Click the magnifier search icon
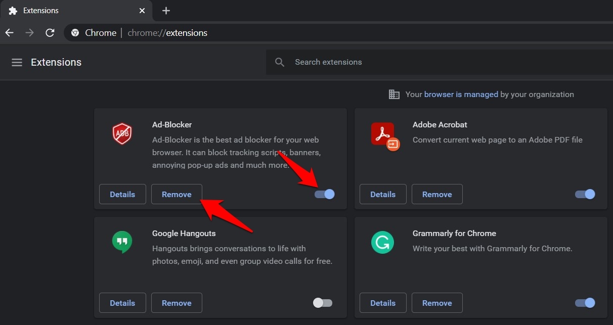The image size is (613, 325). pyautogui.click(x=280, y=62)
